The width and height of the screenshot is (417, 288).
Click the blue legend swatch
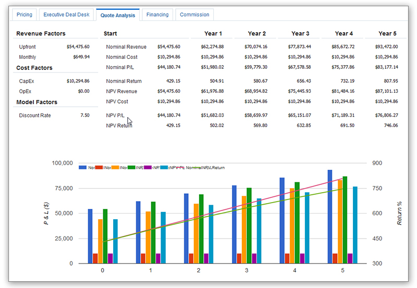pos(83,168)
